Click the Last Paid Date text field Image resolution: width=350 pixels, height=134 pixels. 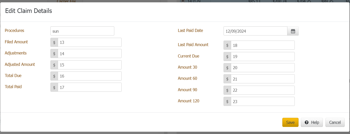(255, 31)
